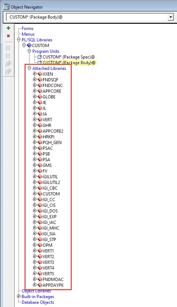Click the Expand All toolbar icon

8,63
